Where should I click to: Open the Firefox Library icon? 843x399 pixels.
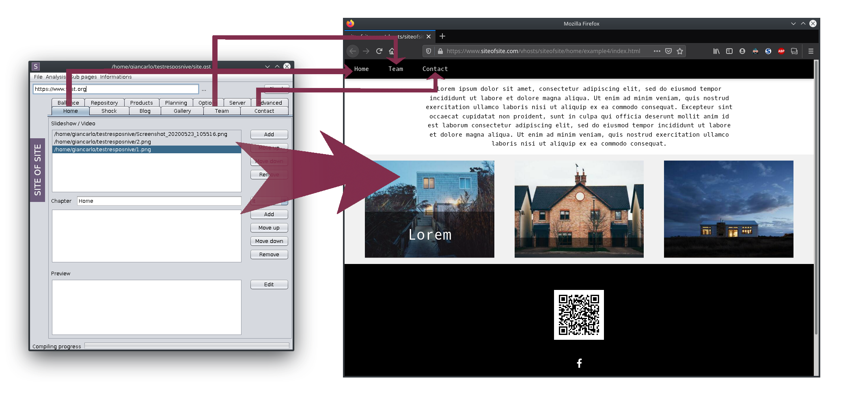tap(716, 51)
